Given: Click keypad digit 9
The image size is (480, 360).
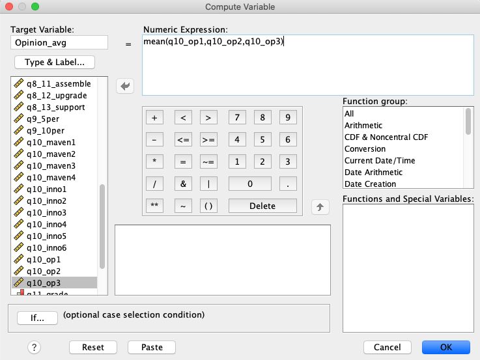Looking at the screenshot, I should pos(288,117).
